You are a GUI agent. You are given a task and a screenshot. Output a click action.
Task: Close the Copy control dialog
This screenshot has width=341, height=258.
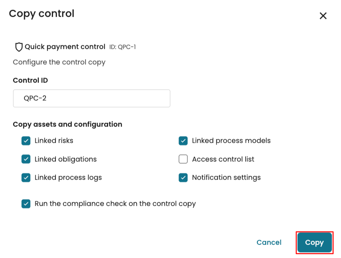[x=323, y=16]
